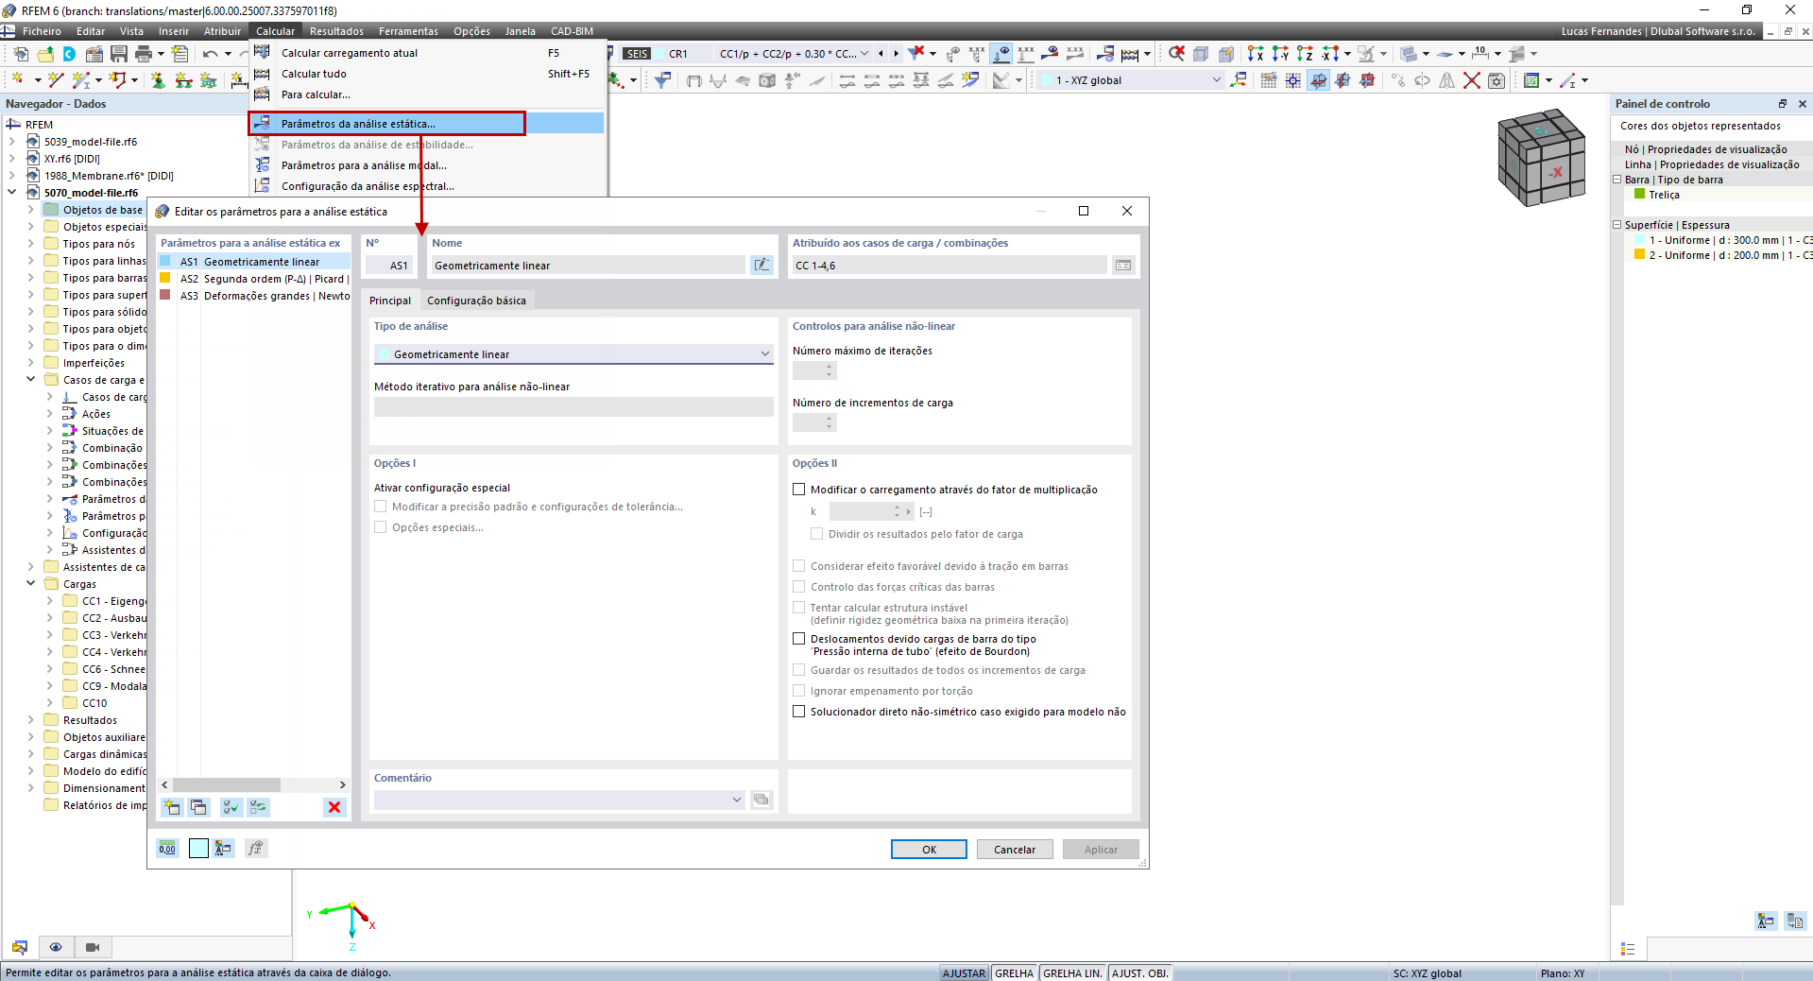This screenshot has width=1813, height=981.
Task: Collapse the Superfície | Espessura legend section
Action: 1616,225
